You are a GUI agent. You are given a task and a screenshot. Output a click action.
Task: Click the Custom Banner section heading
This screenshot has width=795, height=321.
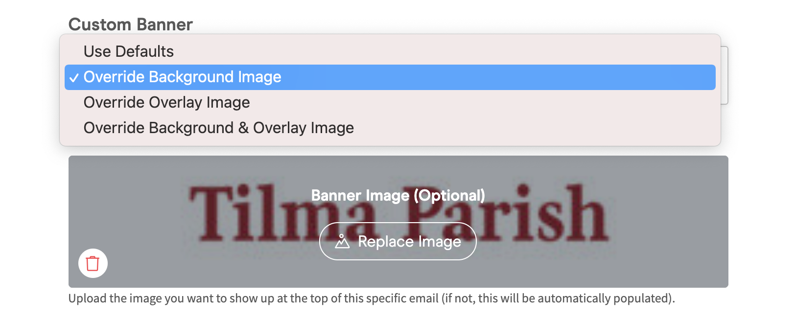pyautogui.click(x=131, y=24)
